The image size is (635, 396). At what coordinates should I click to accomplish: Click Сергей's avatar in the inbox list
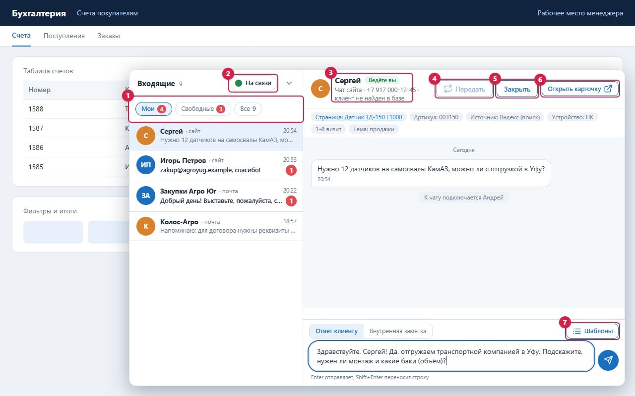146,135
